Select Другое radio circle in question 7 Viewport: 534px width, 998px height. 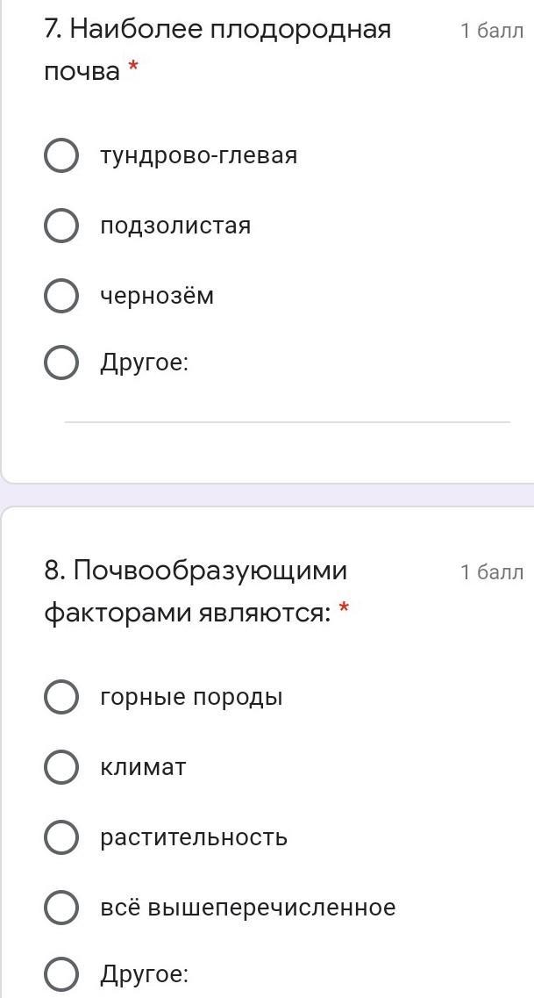click(x=61, y=362)
